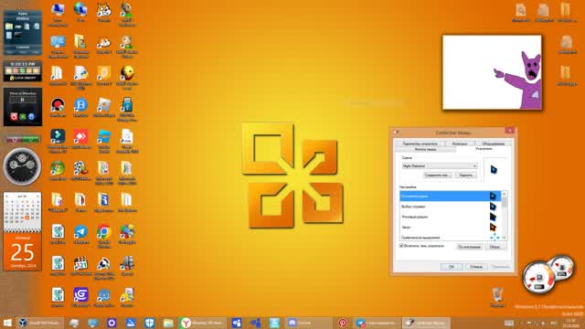Image resolution: width=585 pixels, height=329 pixels.
Task: Select 'Графическое выделение' pointer row
Action: pyautogui.click(x=451, y=237)
